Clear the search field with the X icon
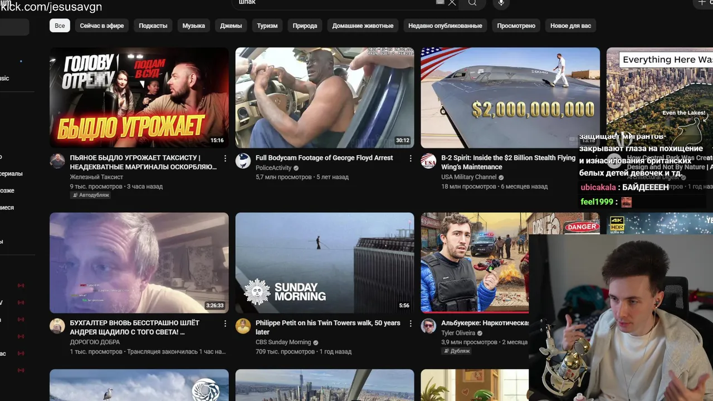This screenshot has height=401, width=713. [x=452, y=3]
